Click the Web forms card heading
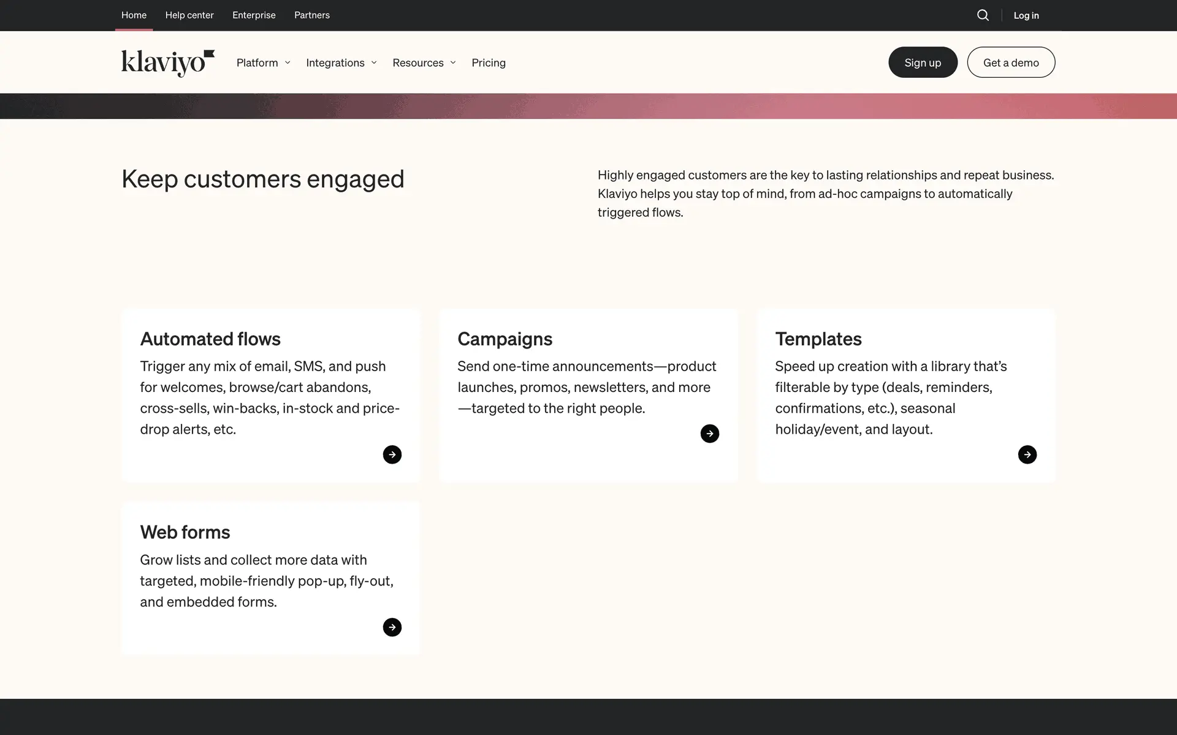Viewport: 1177px width, 735px height. tap(185, 532)
